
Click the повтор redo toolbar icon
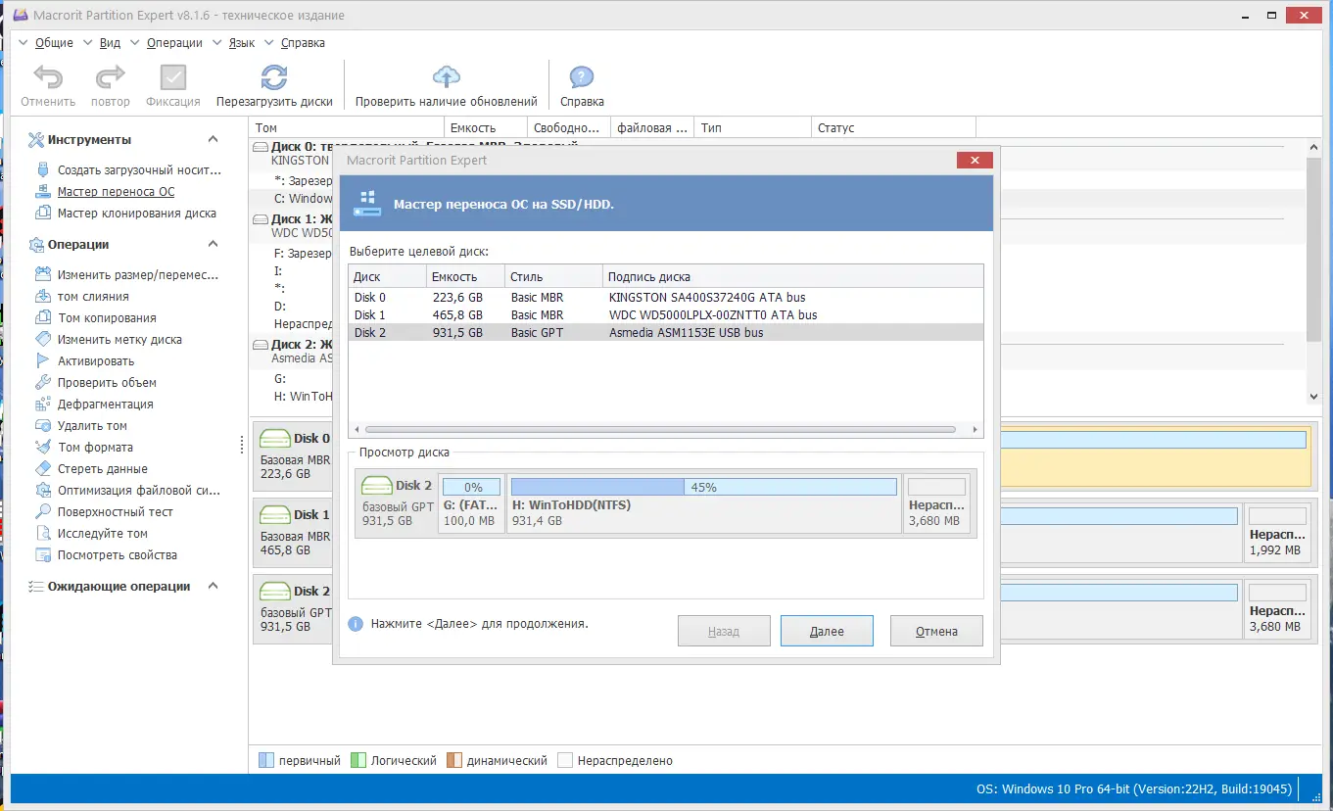[x=110, y=77]
